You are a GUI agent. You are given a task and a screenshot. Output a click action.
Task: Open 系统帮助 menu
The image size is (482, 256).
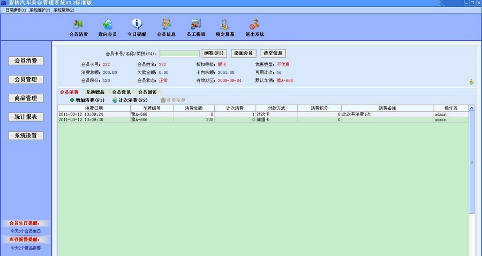64,10
